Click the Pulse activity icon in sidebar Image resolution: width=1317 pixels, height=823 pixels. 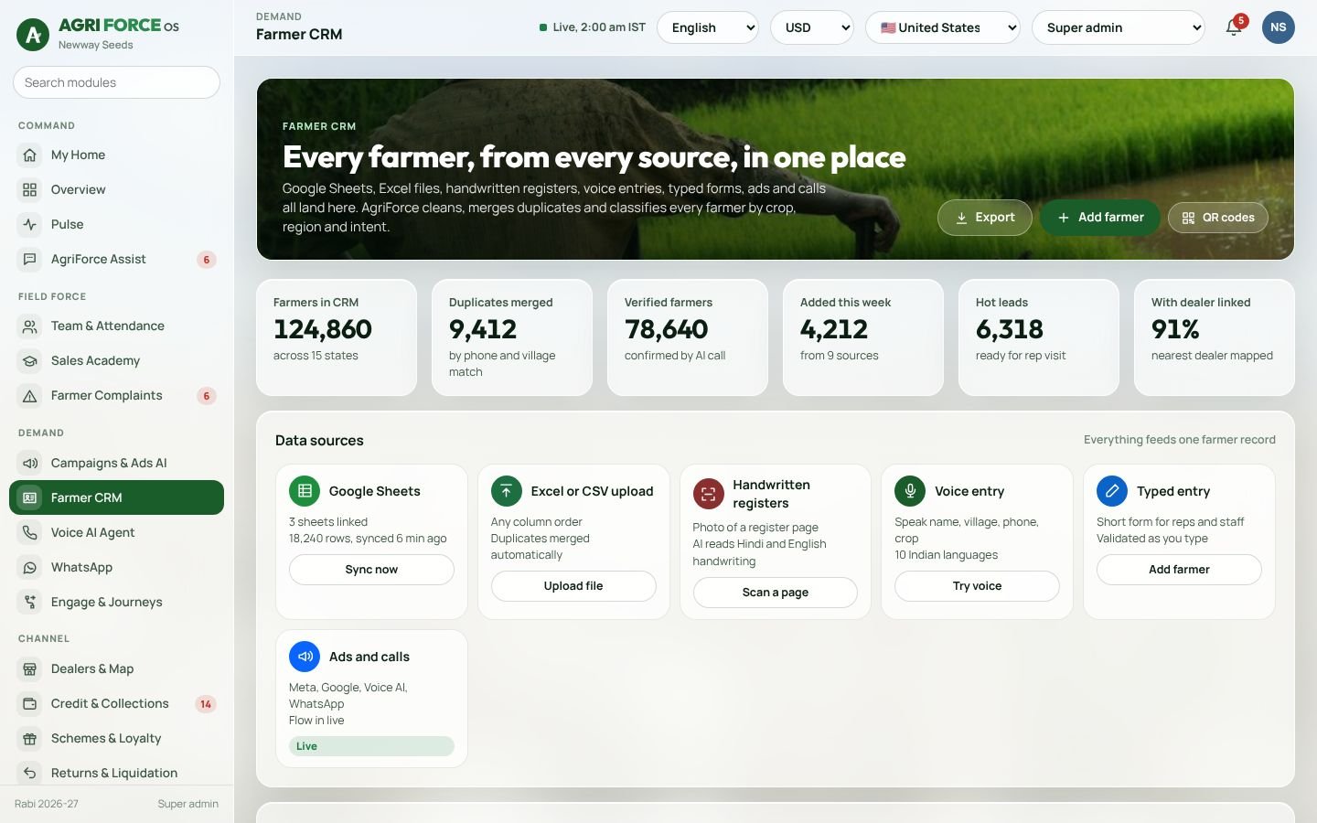pos(30,224)
